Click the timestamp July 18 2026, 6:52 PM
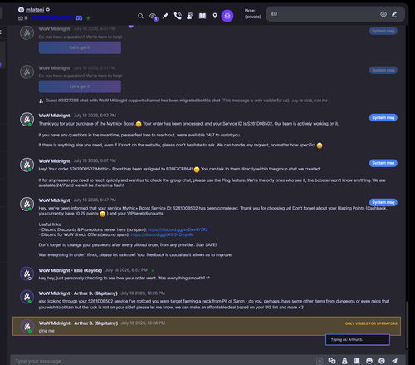Screen dimensions: 415x365 (126, 270)
